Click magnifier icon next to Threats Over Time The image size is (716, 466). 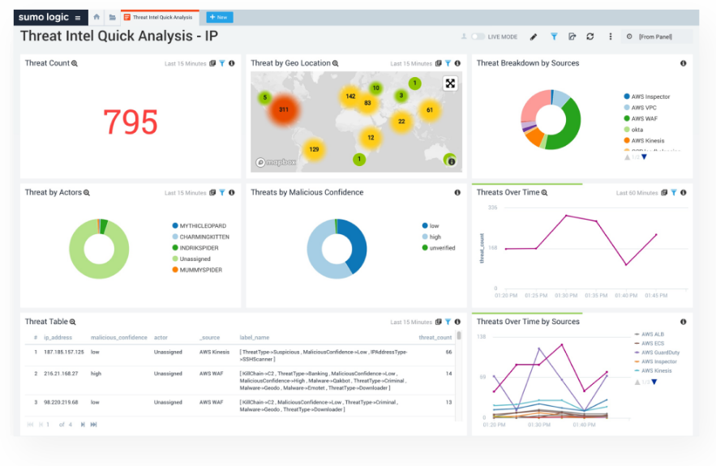pyautogui.click(x=544, y=193)
